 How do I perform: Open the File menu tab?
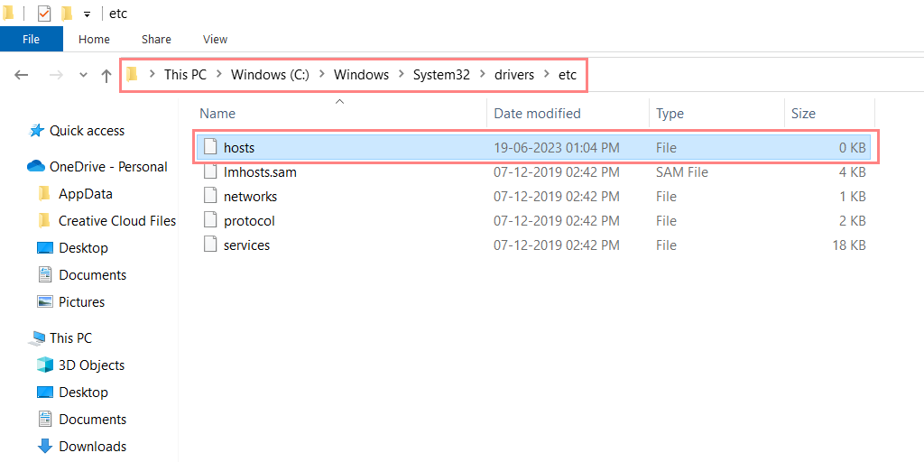pos(31,39)
